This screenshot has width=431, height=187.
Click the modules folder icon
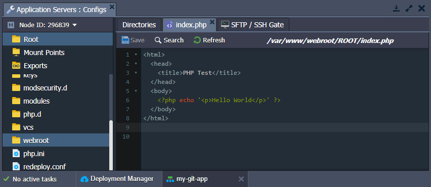(x=17, y=101)
